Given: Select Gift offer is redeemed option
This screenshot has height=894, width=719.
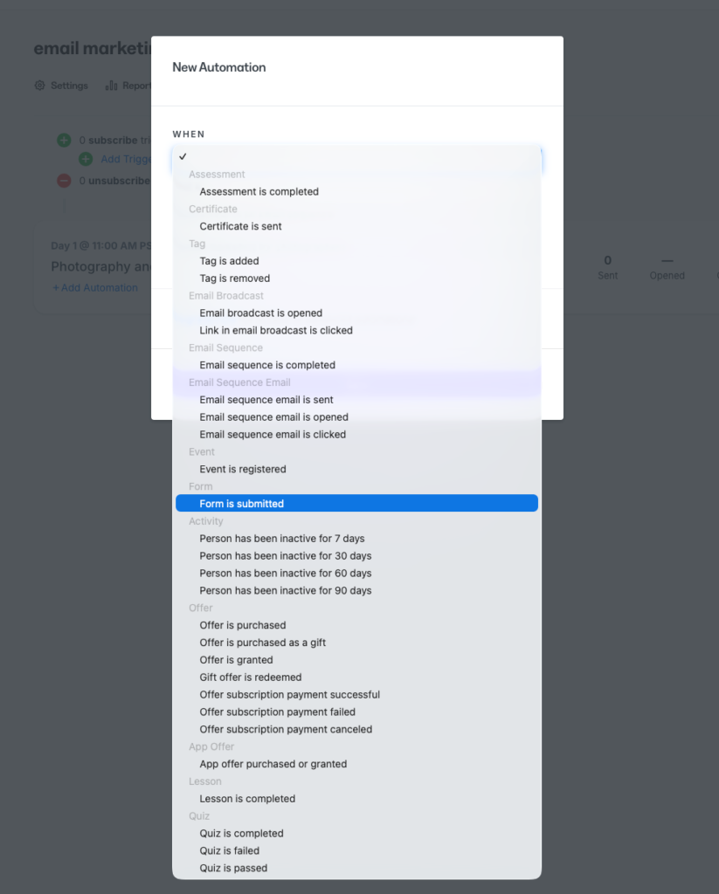Looking at the screenshot, I should pos(250,677).
